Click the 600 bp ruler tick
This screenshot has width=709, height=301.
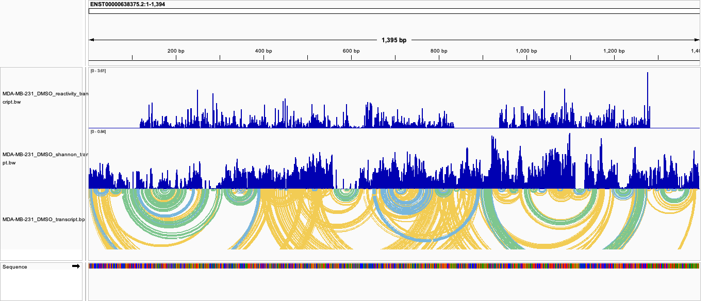[351, 51]
